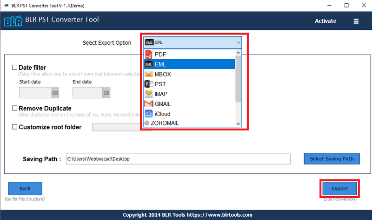Click the MBOX envelope icon
The image size is (372, 220).
click(149, 74)
